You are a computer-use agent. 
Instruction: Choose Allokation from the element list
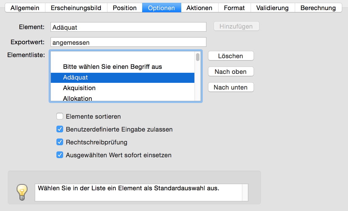coord(123,98)
